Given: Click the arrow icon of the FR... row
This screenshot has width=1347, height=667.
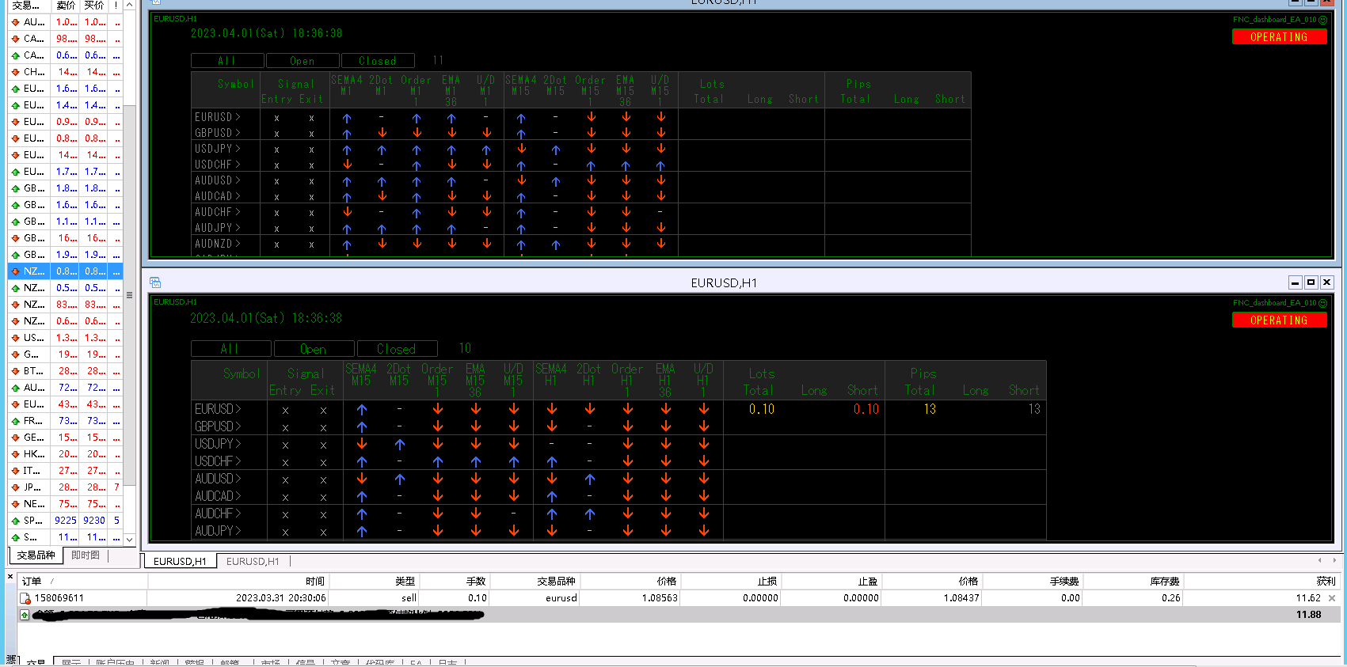Looking at the screenshot, I should point(15,421).
